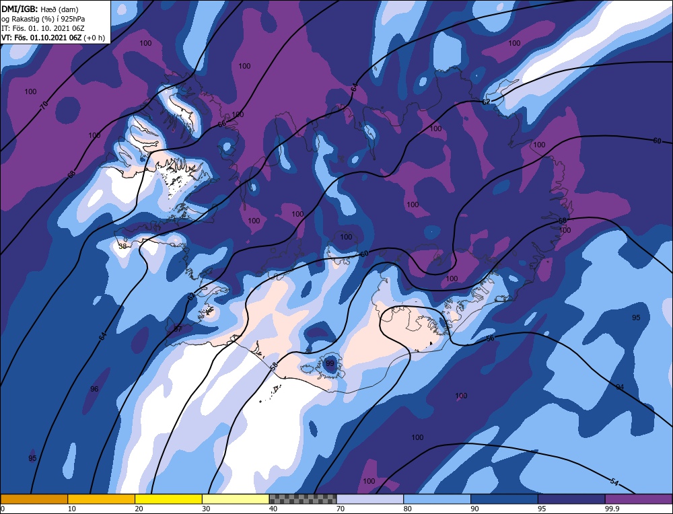The width and height of the screenshot is (673, 514).
Task: Click the '68' contour line label
Action: [x=71, y=174]
